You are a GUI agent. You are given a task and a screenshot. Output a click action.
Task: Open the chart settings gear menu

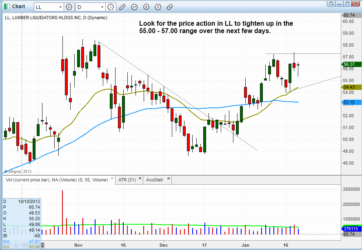69,7
